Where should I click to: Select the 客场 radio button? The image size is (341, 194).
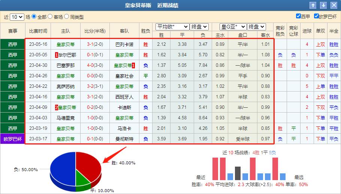(50, 17)
